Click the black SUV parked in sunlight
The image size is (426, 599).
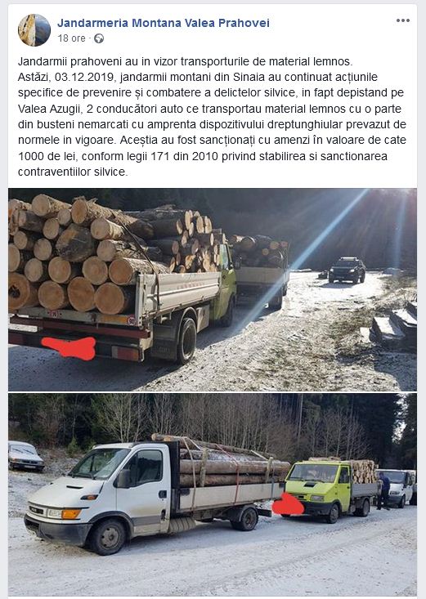point(347,270)
